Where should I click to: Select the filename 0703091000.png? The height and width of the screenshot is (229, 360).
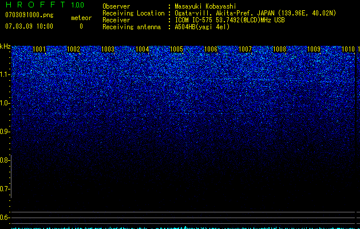(29, 15)
